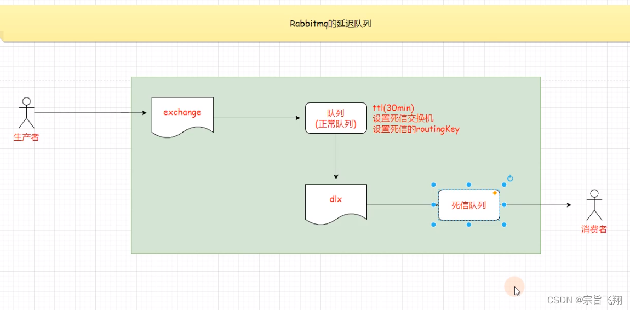Click the rotate handle above 死信队列
This screenshot has width=630, height=310.
coord(510,178)
